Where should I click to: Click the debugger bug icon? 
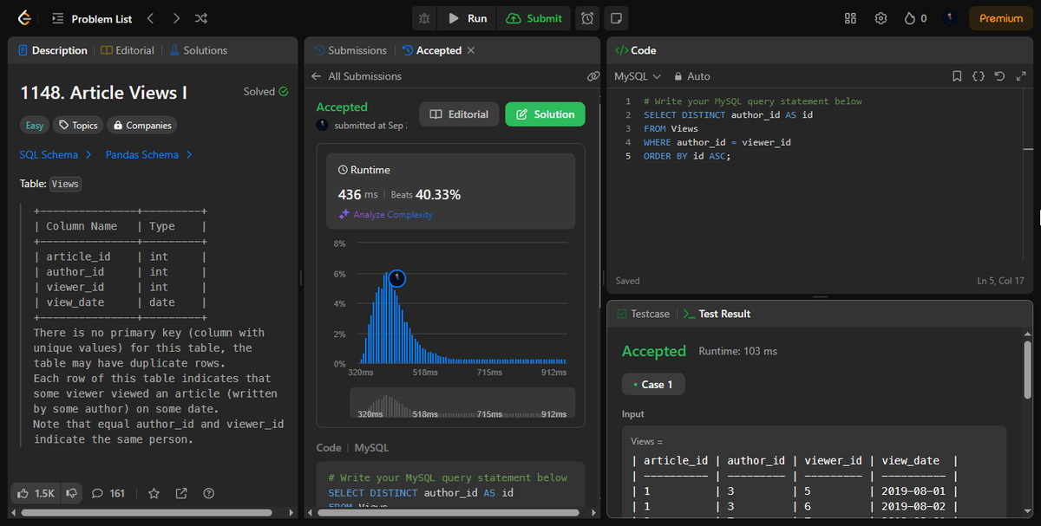[424, 18]
